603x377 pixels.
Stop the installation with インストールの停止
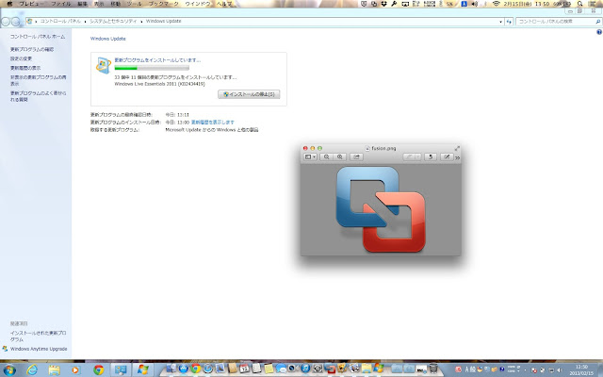click(249, 94)
